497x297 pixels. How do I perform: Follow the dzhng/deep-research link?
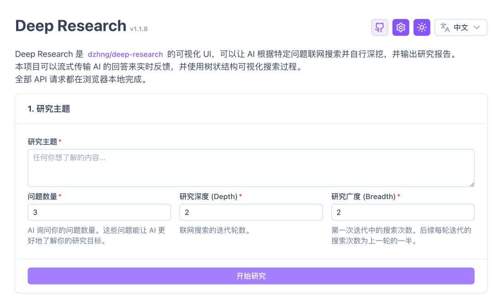pyautogui.click(x=125, y=54)
